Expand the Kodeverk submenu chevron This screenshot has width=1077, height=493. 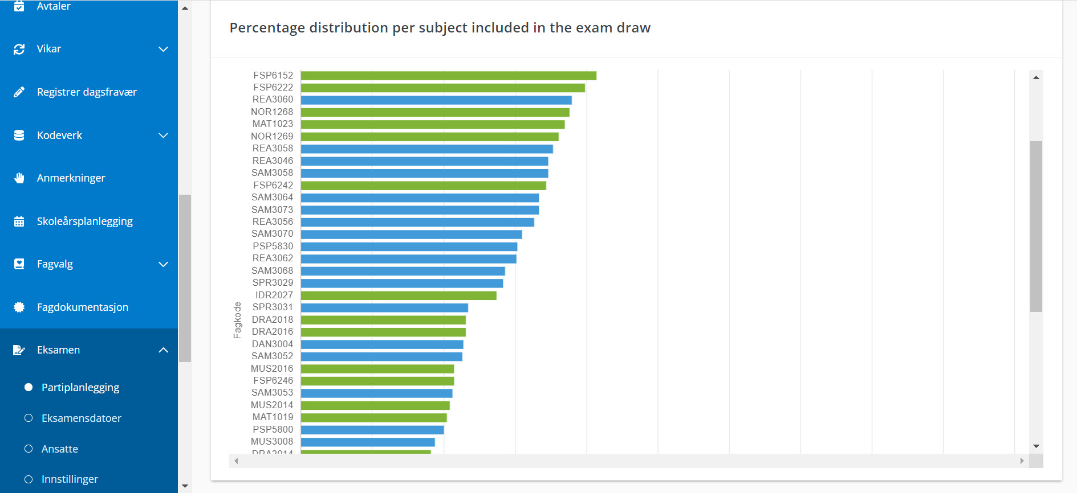(163, 135)
